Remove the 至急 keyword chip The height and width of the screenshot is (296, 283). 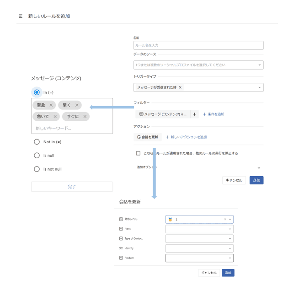point(51,105)
